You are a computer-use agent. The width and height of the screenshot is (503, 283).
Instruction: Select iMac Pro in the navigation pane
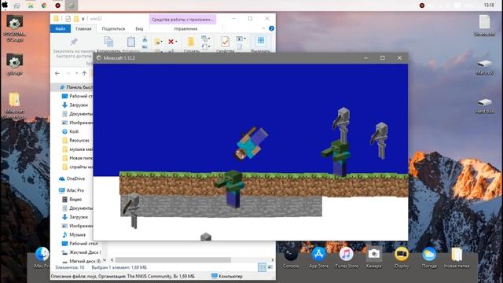(x=72, y=190)
